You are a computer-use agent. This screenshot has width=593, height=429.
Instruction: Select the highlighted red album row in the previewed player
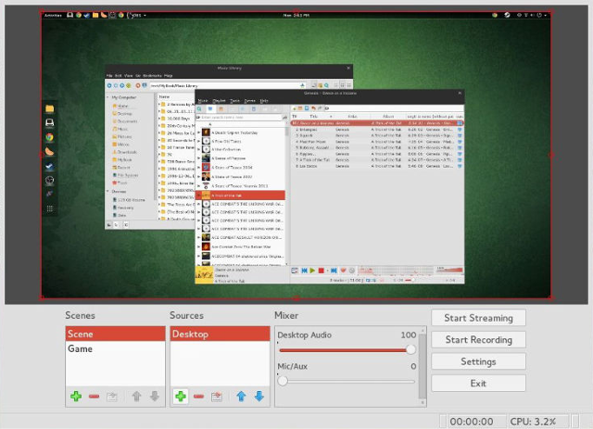pos(241,196)
